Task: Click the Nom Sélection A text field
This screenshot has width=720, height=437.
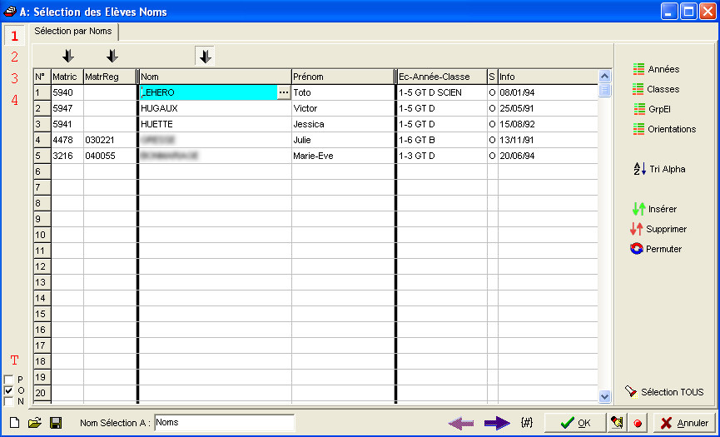Action: click(224, 423)
